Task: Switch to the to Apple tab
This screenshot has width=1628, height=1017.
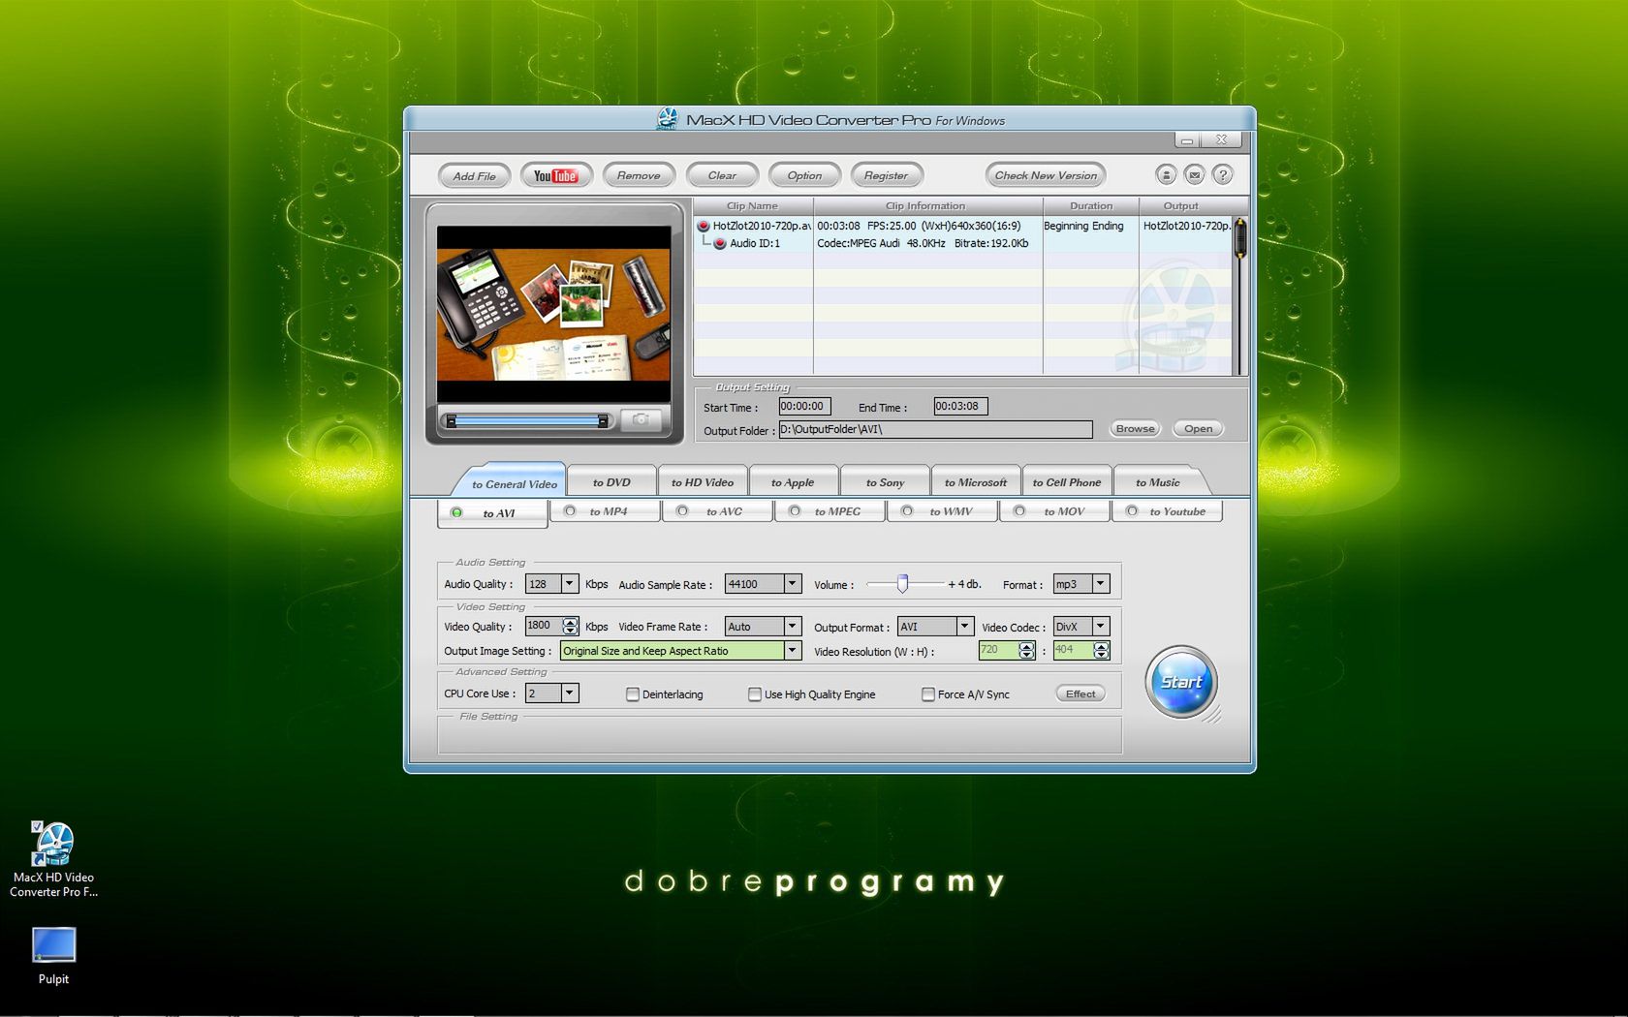Action: pos(793,482)
